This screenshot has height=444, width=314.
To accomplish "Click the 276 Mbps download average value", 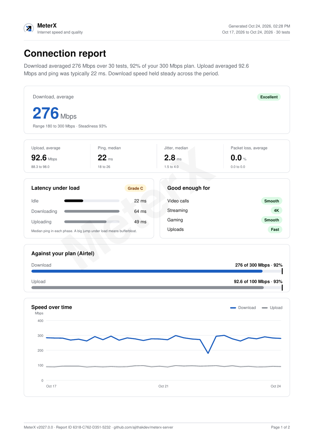I will 55,114.
